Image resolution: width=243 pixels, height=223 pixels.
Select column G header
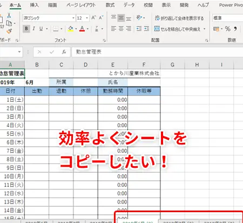click(x=172, y=64)
